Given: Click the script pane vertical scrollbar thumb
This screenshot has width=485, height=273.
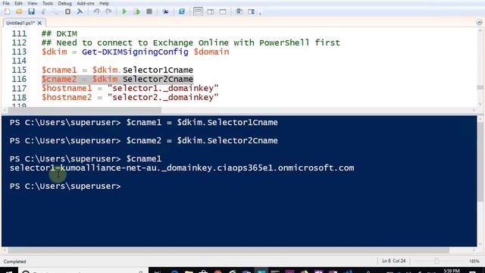Looking at the screenshot, I should click(480, 88).
